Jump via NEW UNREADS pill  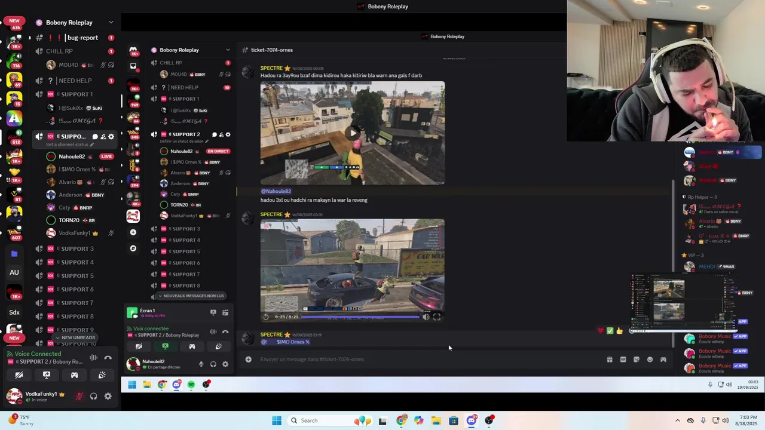pyautogui.click(x=75, y=337)
